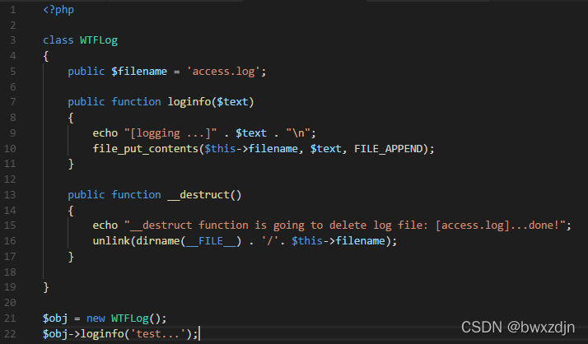Screen dimensions: 588x344
Task: Click the opening brace on line 4
Action: (46, 56)
